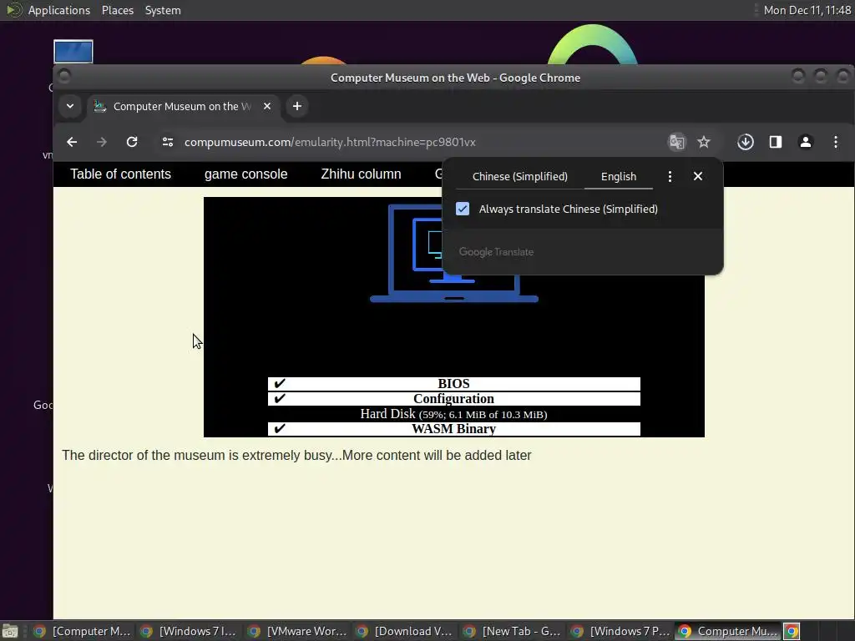
Task: Open a new tab with plus button
Action: coord(297,106)
